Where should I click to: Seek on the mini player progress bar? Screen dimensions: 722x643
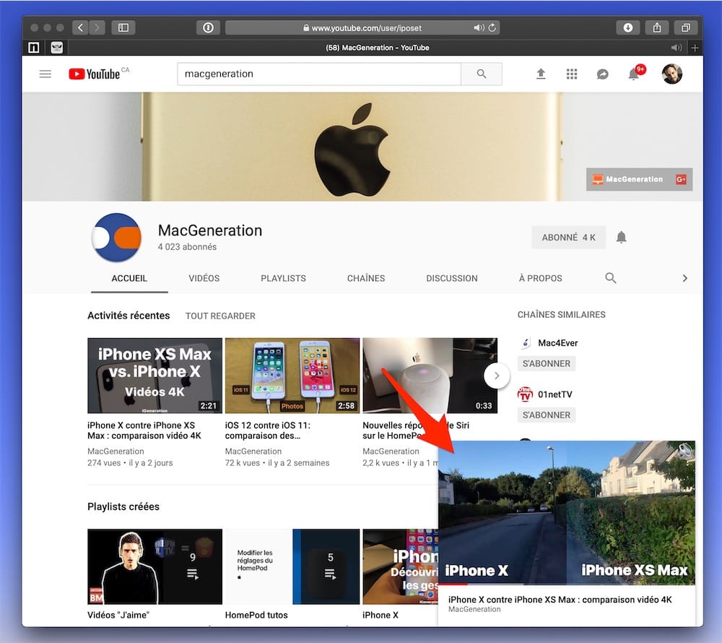(567, 584)
